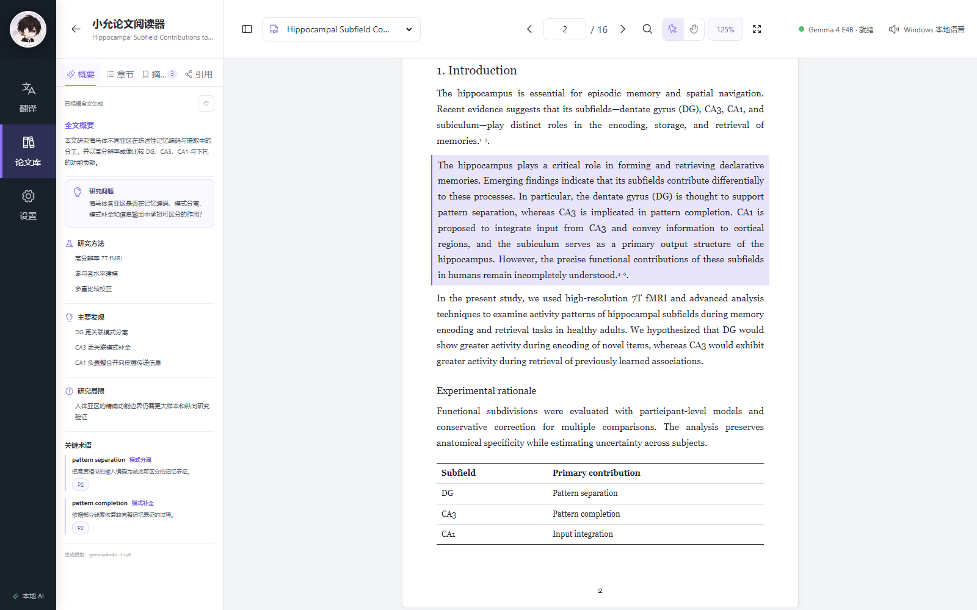Open the Hippocampal Subfield document dropdown
This screenshot has height=610, width=977.
point(341,29)
